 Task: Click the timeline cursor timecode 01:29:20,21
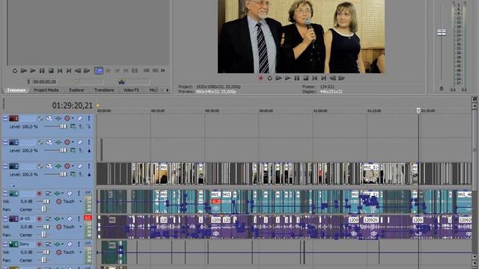click(72, 105)
